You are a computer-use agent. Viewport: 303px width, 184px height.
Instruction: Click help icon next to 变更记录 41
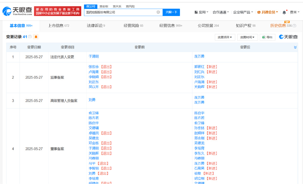click(30, 36)
